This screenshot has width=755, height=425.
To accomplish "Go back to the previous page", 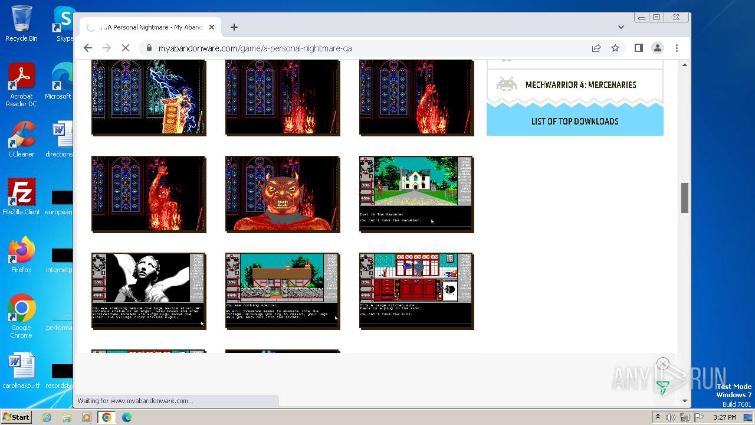I will click(88, 48).
